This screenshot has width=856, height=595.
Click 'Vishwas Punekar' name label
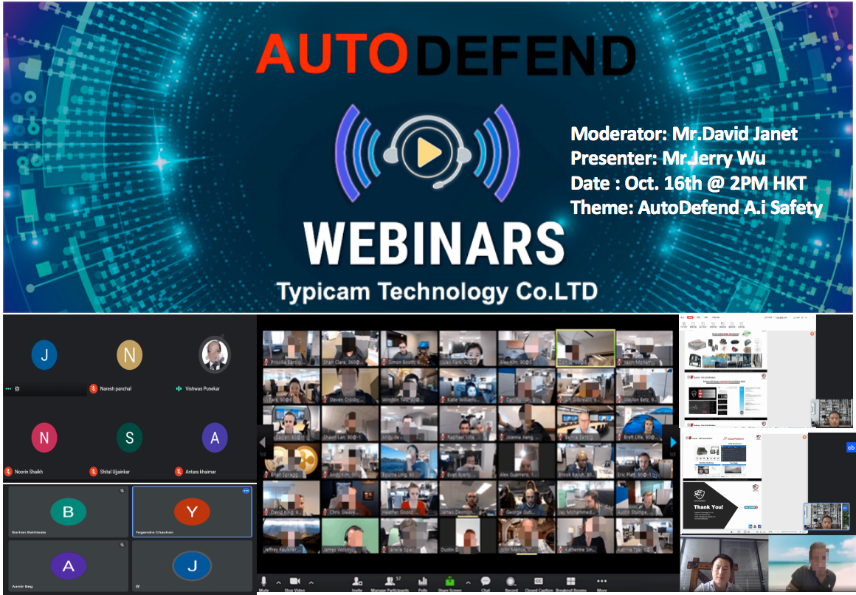click(x=202, y=388)
